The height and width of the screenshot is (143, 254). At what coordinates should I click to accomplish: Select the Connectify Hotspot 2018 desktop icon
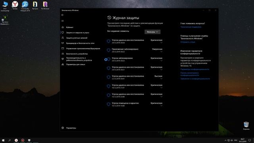tap(25, 6)
